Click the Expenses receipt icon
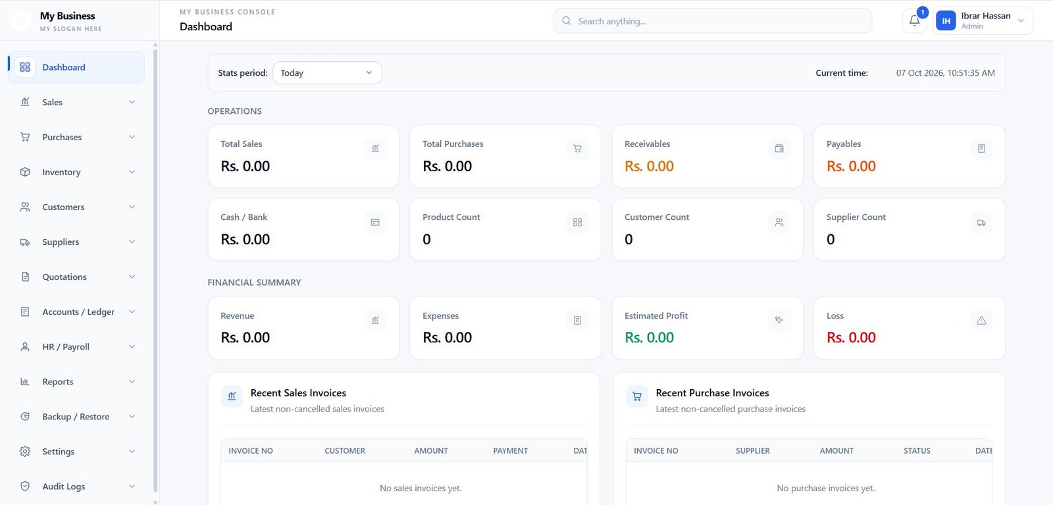Viewport: 1053px width, 505px height. [x=577, y=321]
